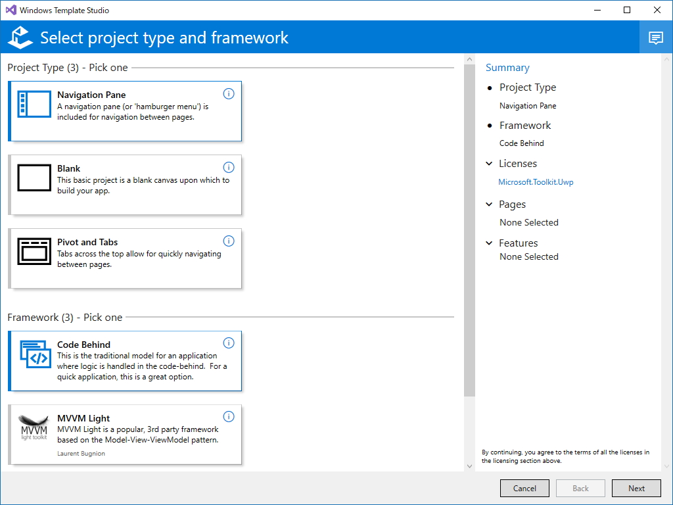Choose the Navigation Pane project type
This screenshot has width=673, height=505.
pos(125,111)
